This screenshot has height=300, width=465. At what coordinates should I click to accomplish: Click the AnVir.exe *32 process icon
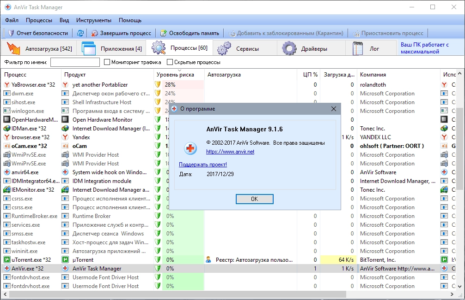(x=7, y=268)
